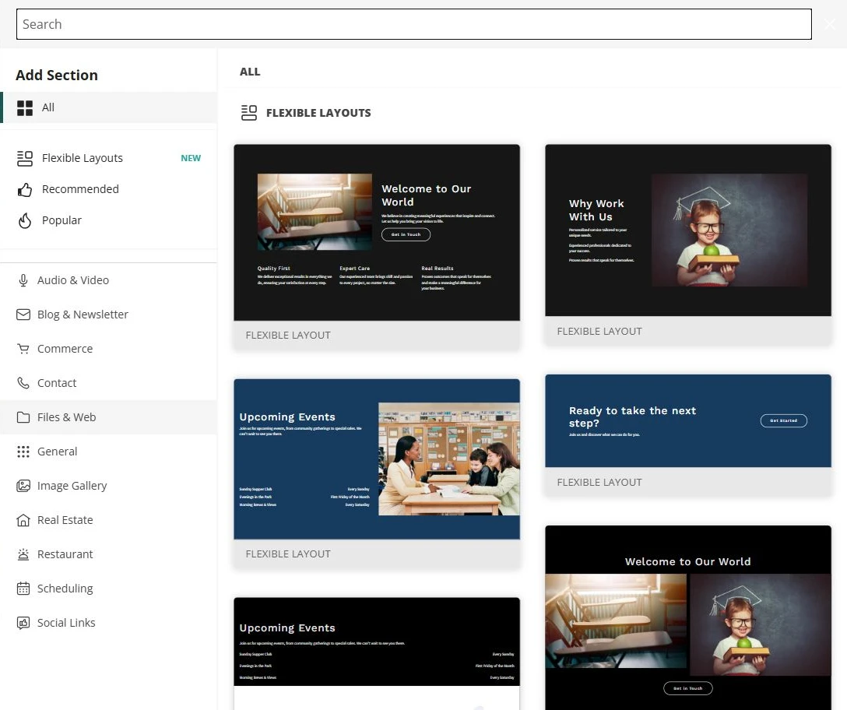Click the Flexible Layouts heading icon
847x710 pixels.
249,113
